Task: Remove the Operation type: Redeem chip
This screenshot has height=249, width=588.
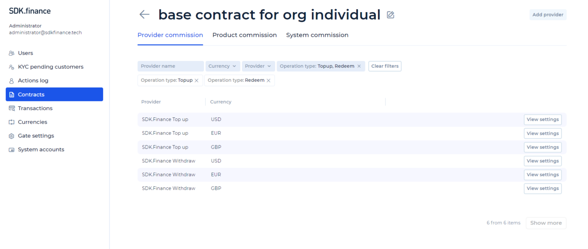Action: click(x=269, y=80)
